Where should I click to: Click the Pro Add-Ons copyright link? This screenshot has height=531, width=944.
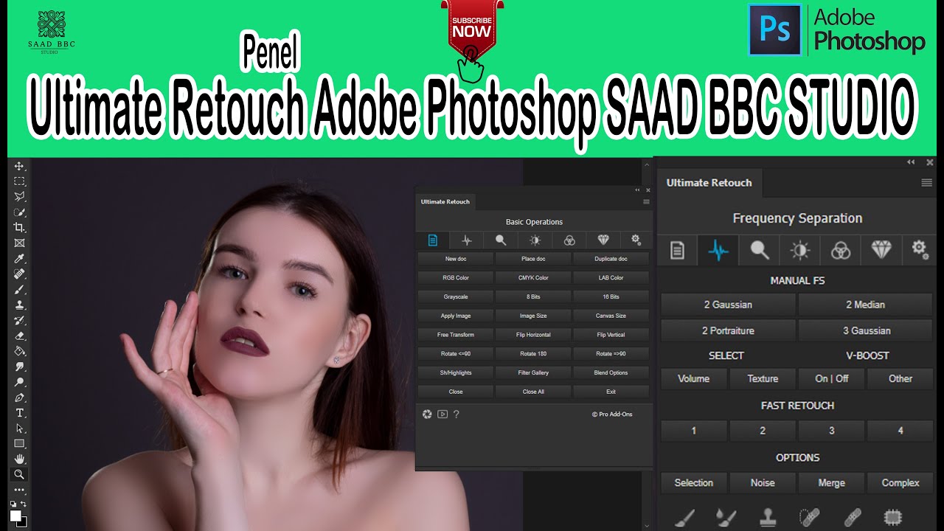pyautogui.click(x=612, y=414)
